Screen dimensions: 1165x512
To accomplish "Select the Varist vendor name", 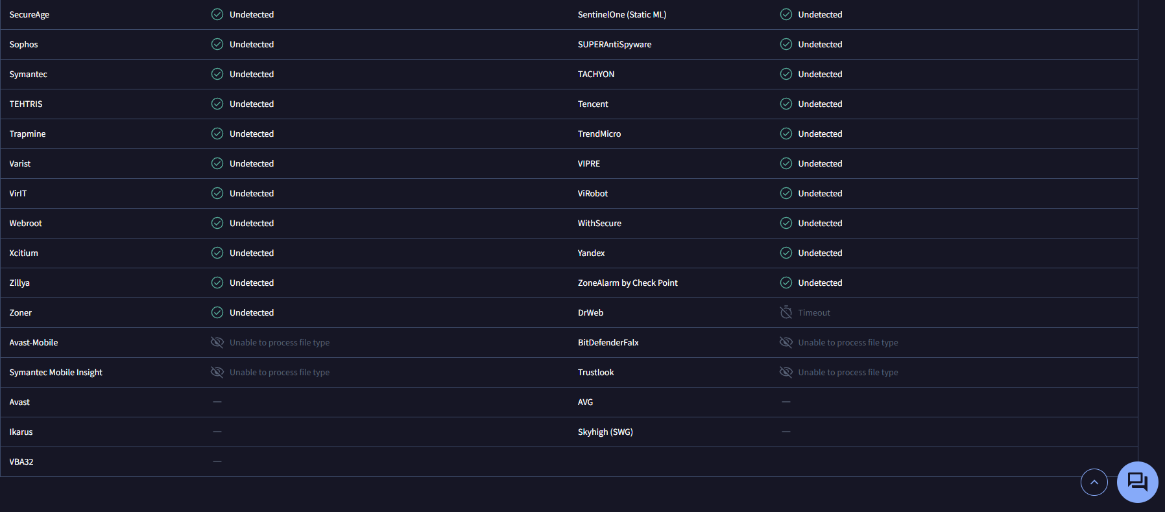I will pos(19,163).
